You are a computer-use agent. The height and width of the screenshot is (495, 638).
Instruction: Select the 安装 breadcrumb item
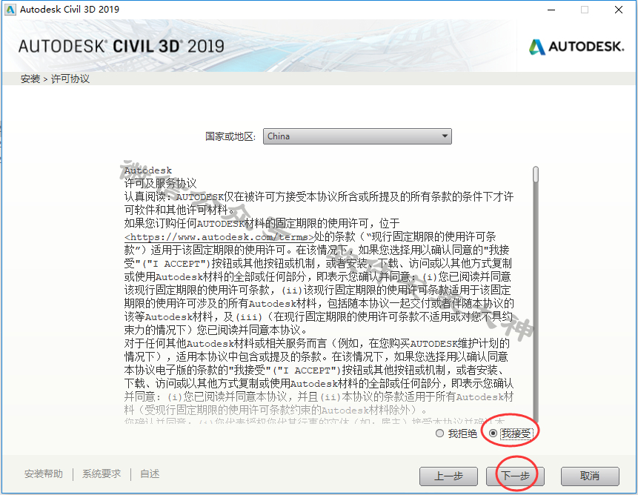click(30, 79)
